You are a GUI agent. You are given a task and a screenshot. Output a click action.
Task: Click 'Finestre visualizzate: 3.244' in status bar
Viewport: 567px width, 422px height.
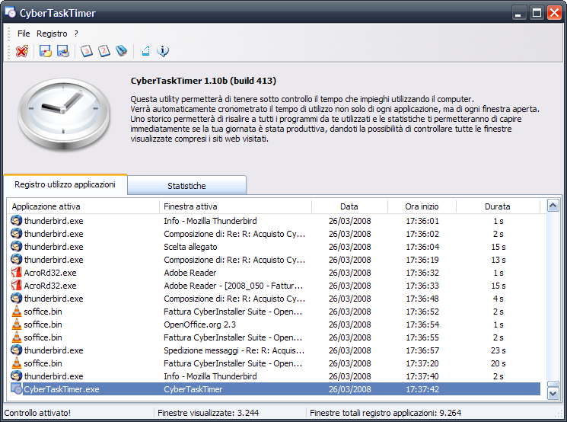point(209,413)
